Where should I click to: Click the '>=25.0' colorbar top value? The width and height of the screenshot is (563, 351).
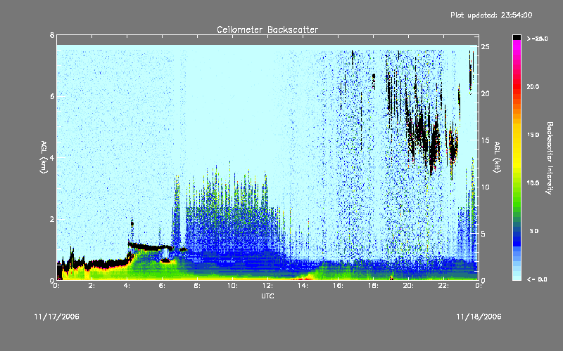pos(538,39)
